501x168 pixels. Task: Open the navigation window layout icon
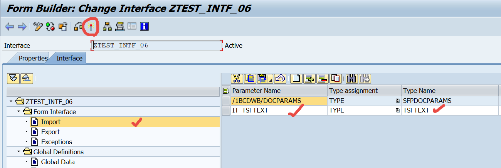tap(132, 27)
